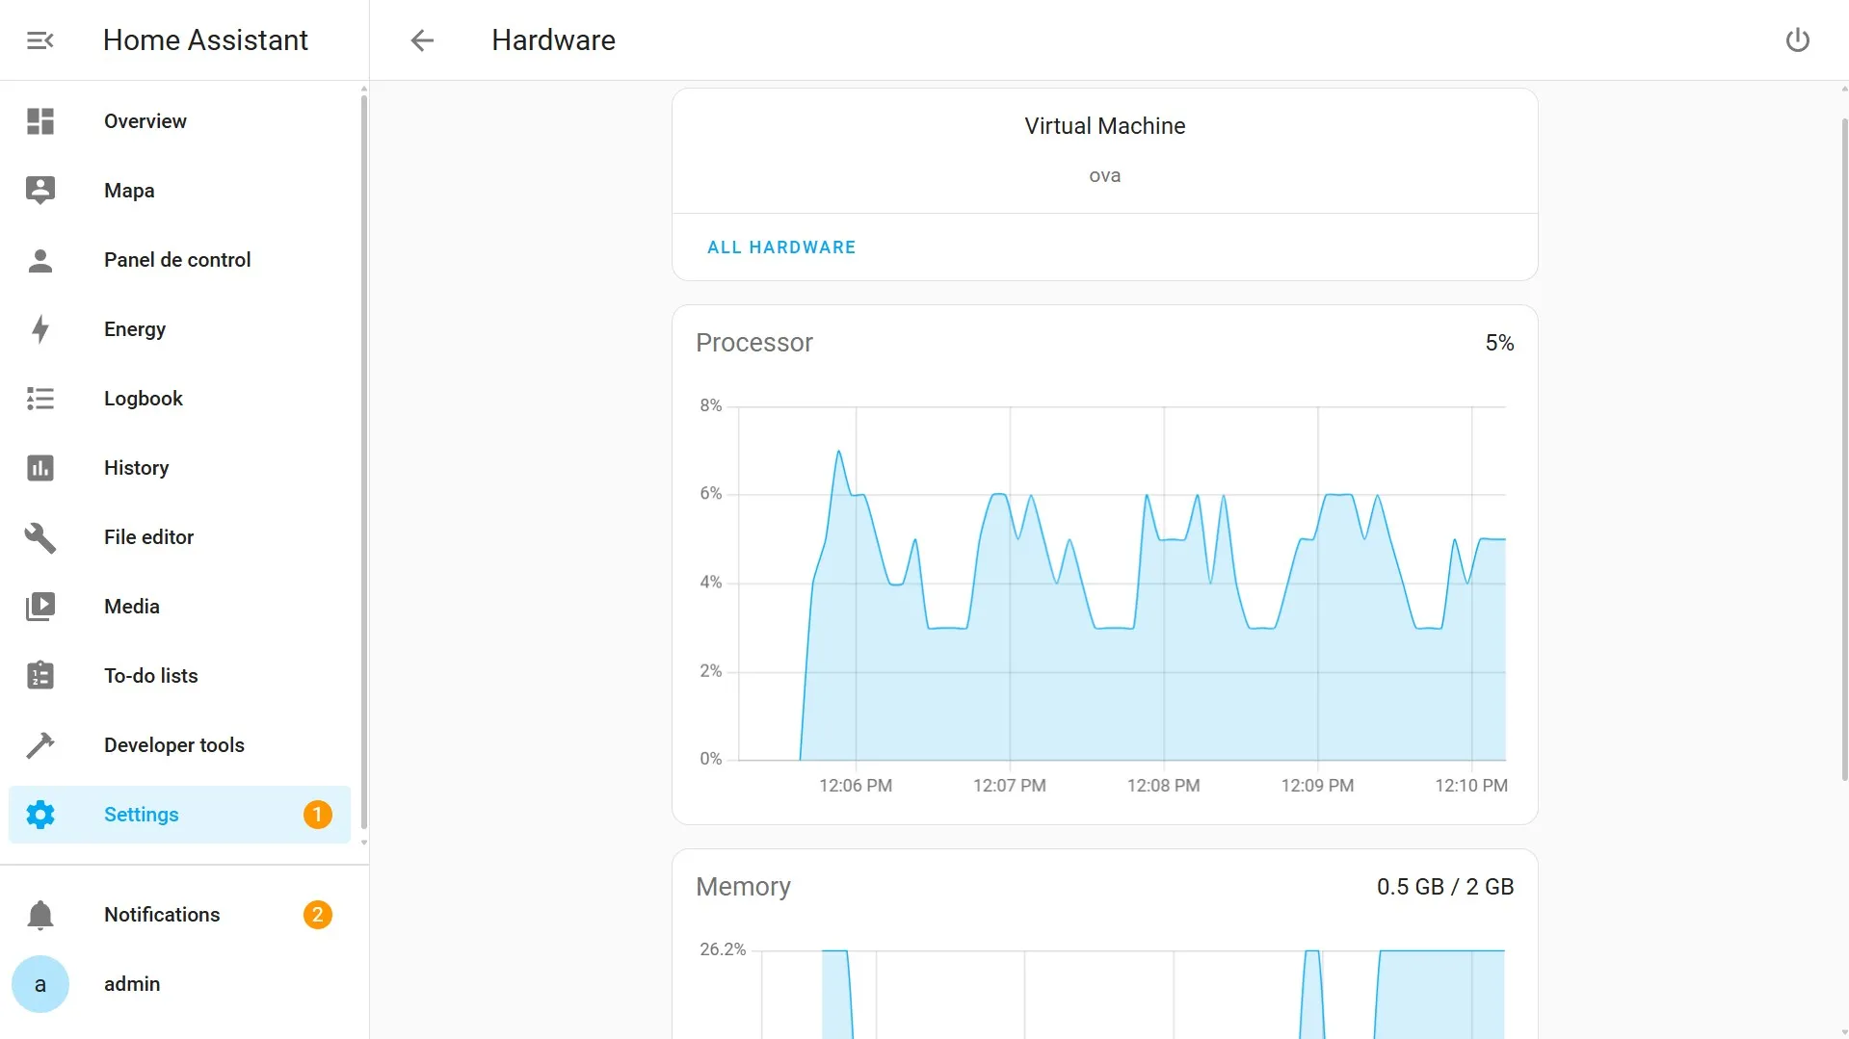Viewport: 1849px width, 1039px height.
Task: Click the Panel de control person icon
Action: pos(40,260)
